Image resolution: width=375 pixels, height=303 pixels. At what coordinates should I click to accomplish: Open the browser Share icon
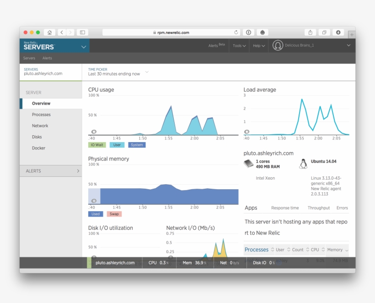pyautogui.click(x=310, y=32)
